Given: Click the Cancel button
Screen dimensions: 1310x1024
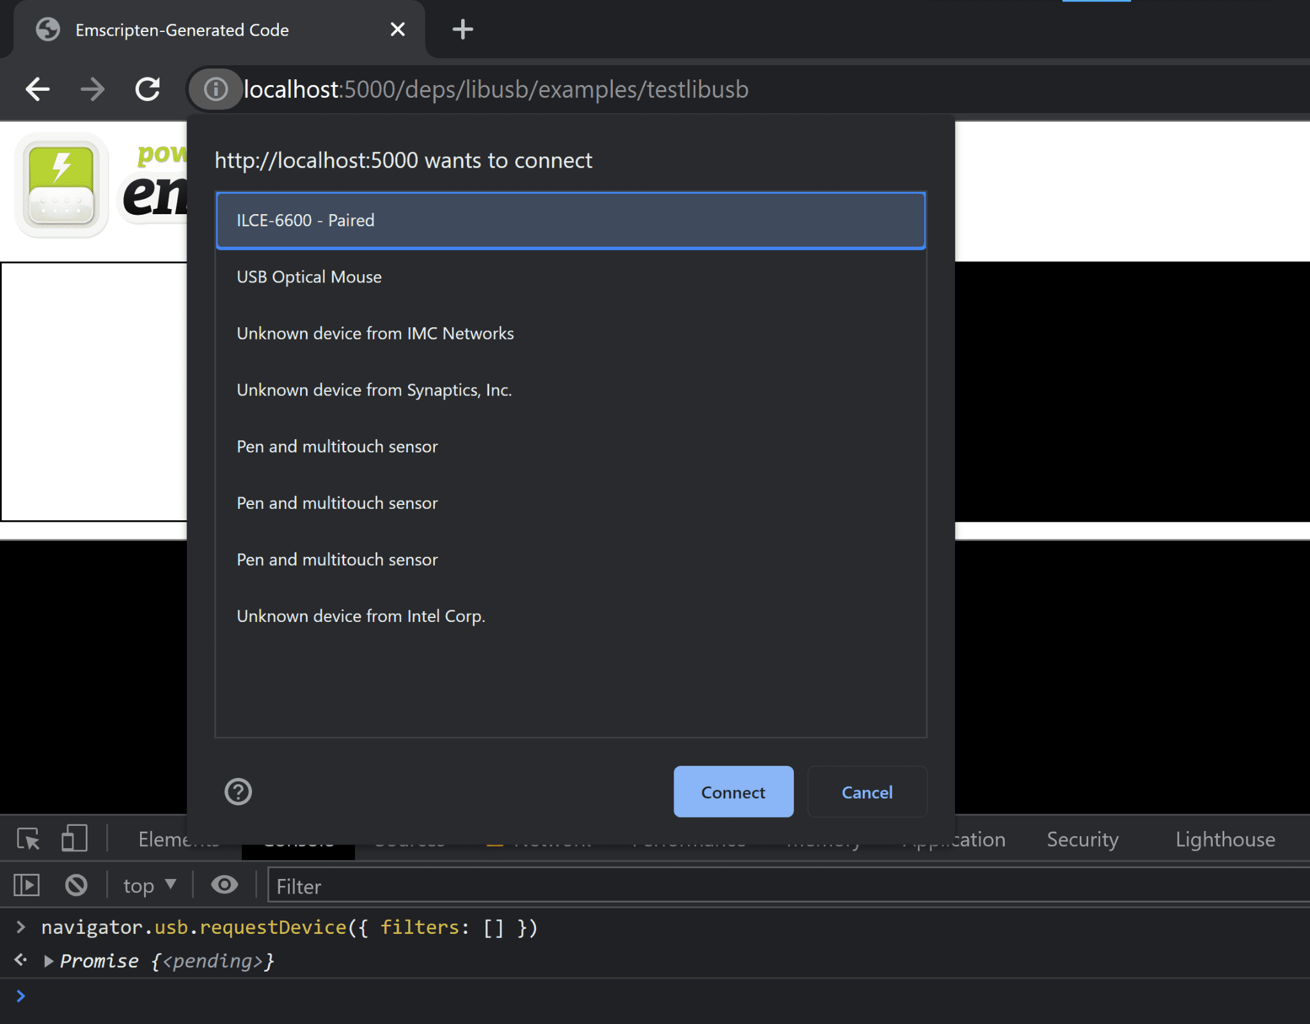Looking at the screenshot, I should tap(867, 791).
